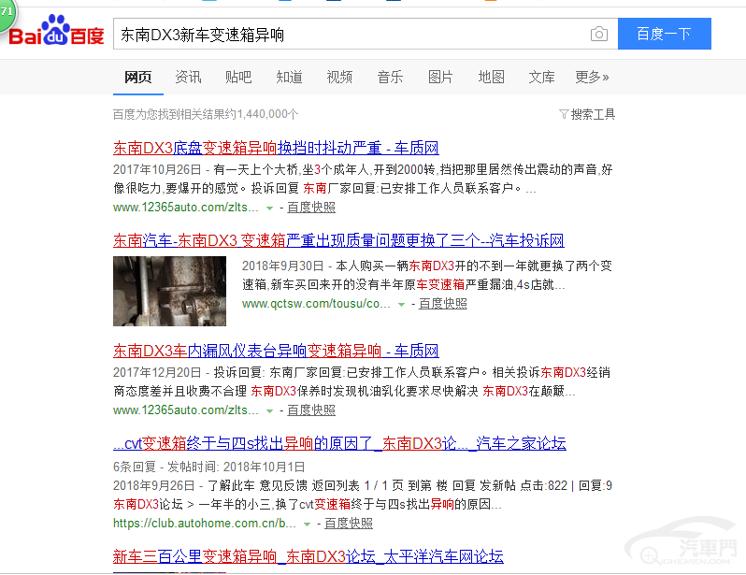The image size is (746, 575).
Task: Expand arrow after club.autohome.com.cn URL
Action: [307, 525]
